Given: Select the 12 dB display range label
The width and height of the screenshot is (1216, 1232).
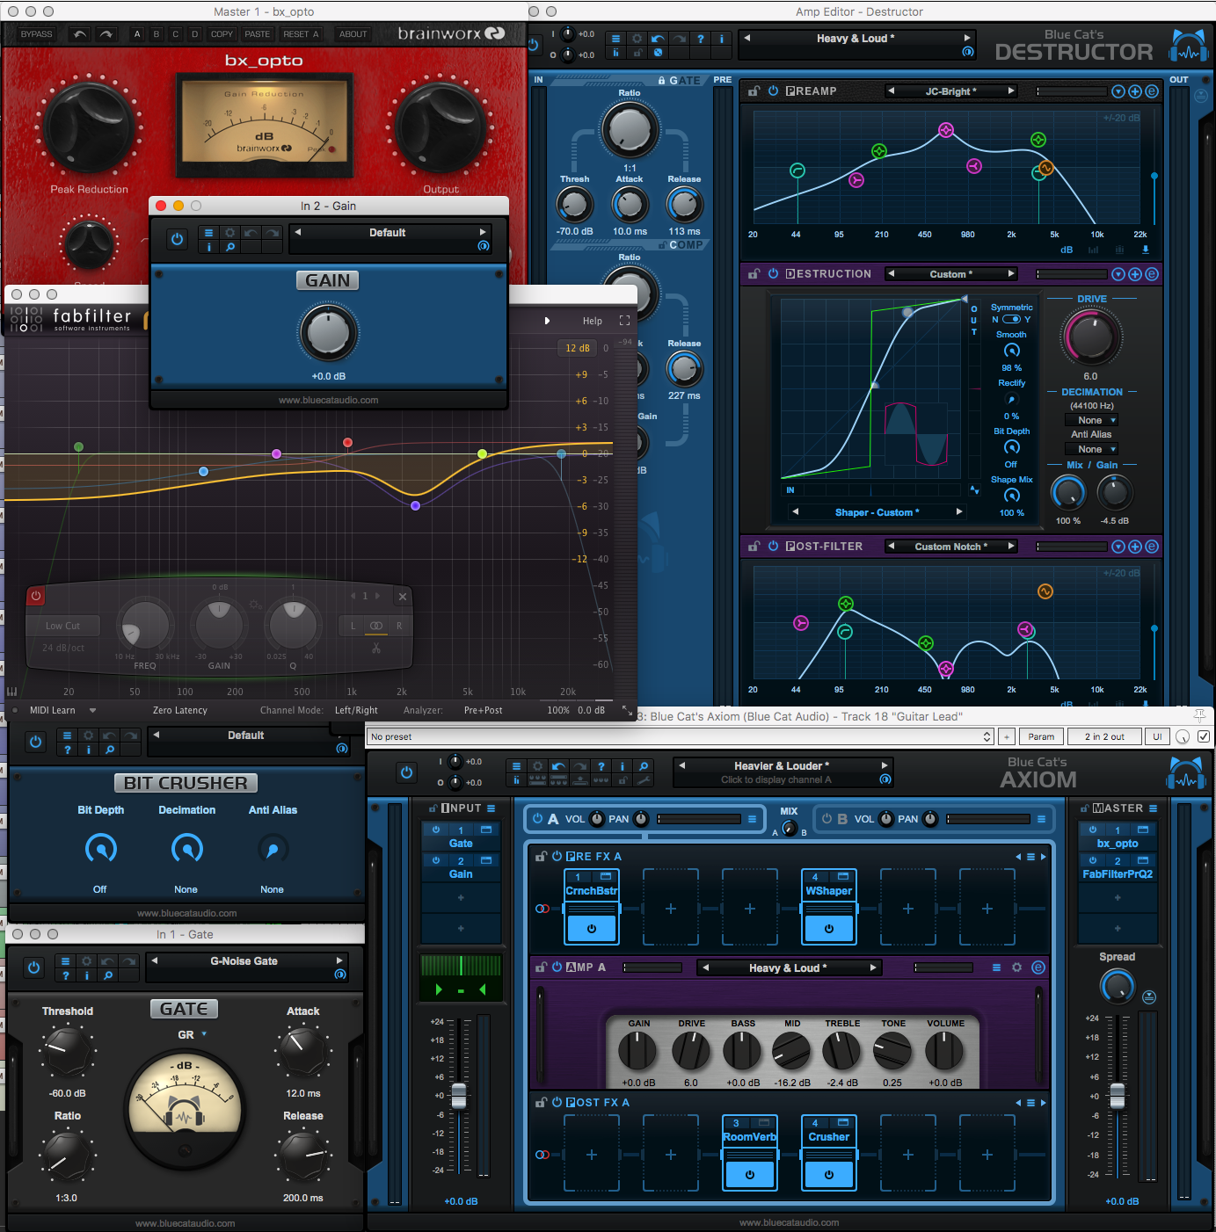Looking at the screenshot, I should (x=577, y=348).
